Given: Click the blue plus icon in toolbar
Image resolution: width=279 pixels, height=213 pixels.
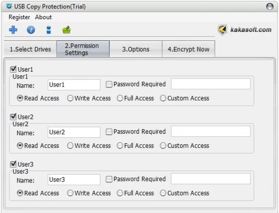Looking at the screenshot, I should coord(13,30).
